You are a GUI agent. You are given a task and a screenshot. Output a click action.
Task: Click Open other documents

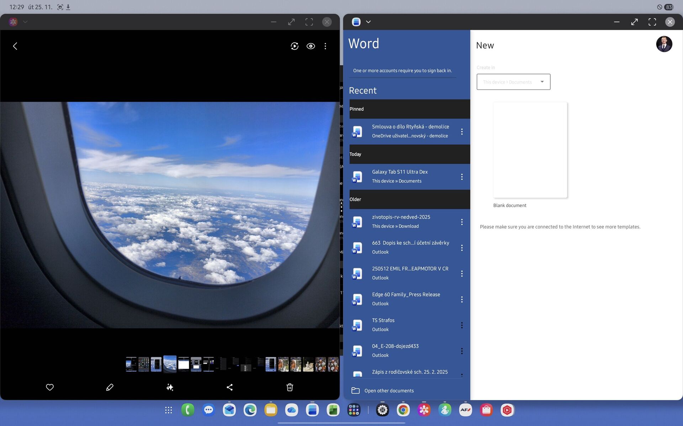click(x=389, y=390)
